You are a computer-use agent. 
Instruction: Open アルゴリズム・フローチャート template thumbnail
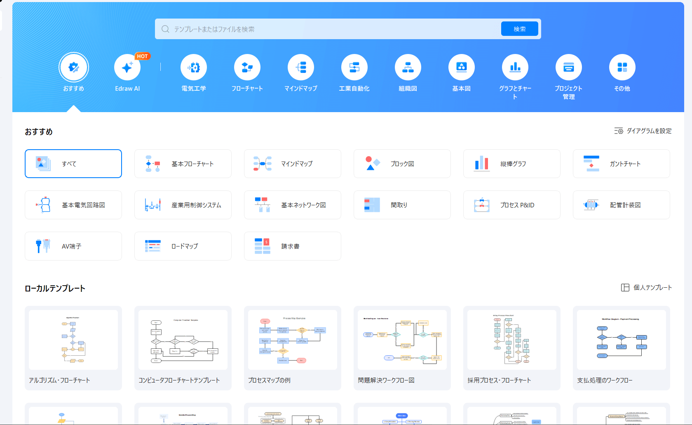pyautogui.click(x=73, y=340)
